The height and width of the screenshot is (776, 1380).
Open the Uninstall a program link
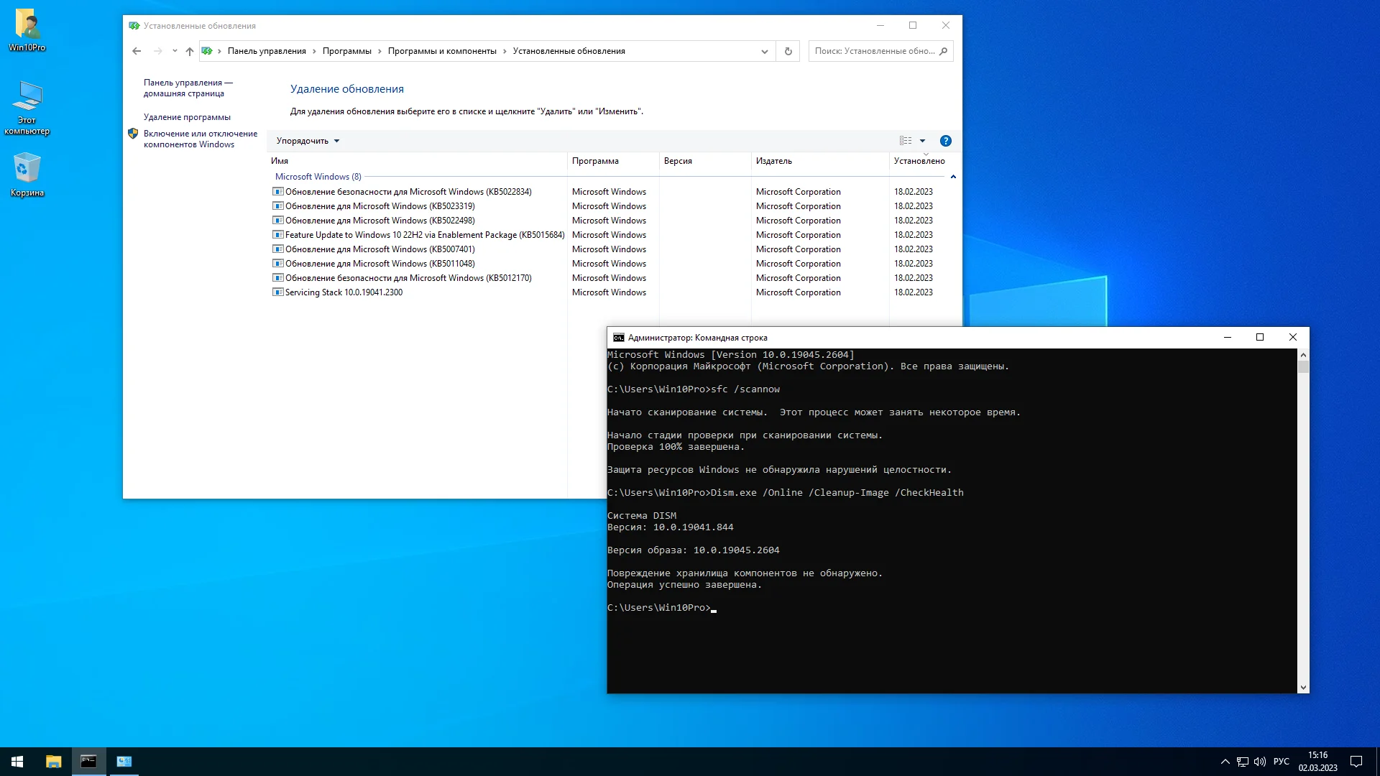pyautogui.click(x=187, y=117)
